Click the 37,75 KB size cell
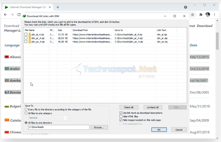 (x=63, y=34)
